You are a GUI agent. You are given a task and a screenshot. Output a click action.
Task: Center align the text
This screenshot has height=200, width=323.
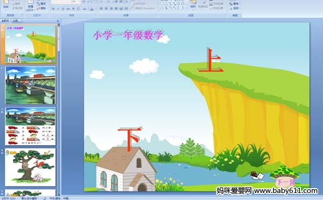[106, 9]
